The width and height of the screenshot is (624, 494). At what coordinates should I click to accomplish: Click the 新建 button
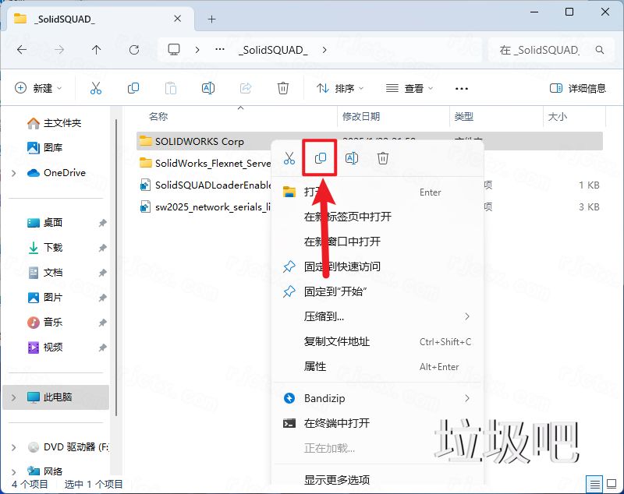click(x=37, y=87)
